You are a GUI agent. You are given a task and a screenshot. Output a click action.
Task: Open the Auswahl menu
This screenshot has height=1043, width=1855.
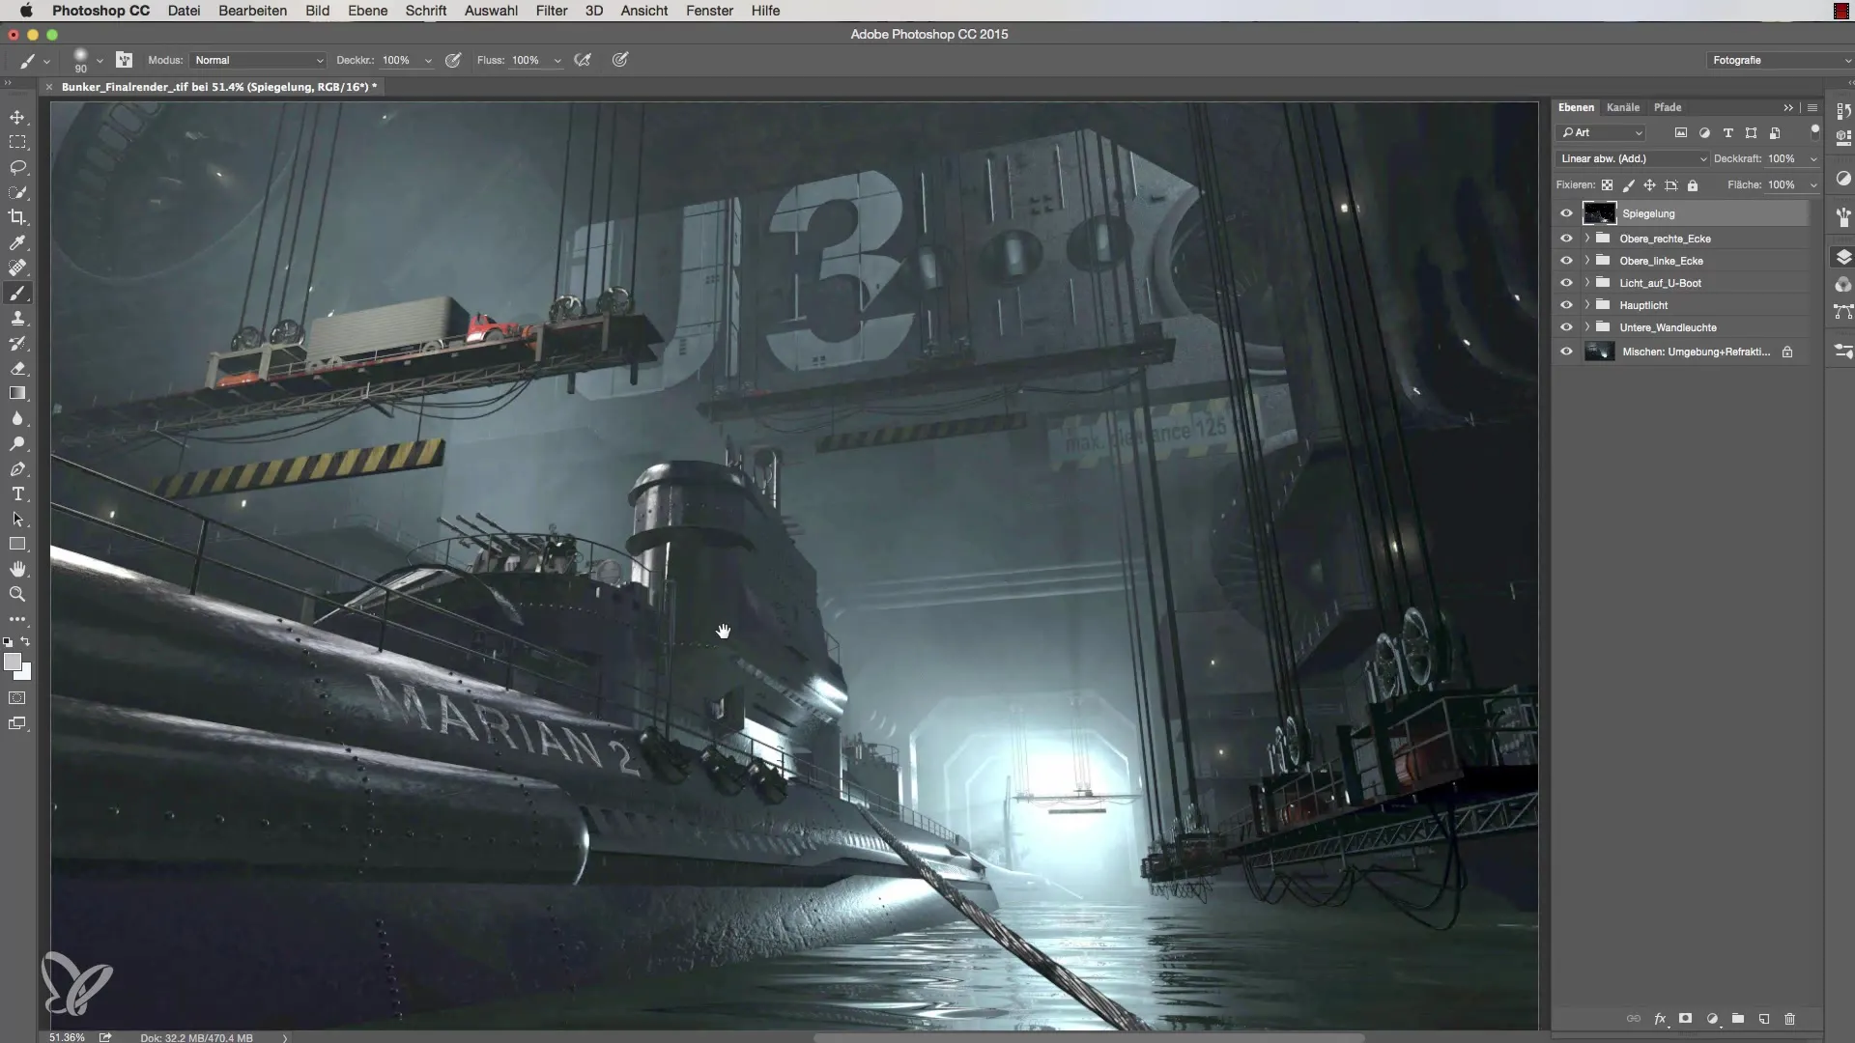491,11
